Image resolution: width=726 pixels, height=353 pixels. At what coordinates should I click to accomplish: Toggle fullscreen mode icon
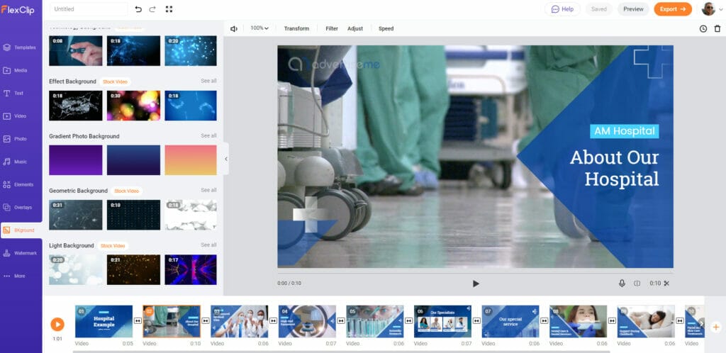(x=169, y=9)
